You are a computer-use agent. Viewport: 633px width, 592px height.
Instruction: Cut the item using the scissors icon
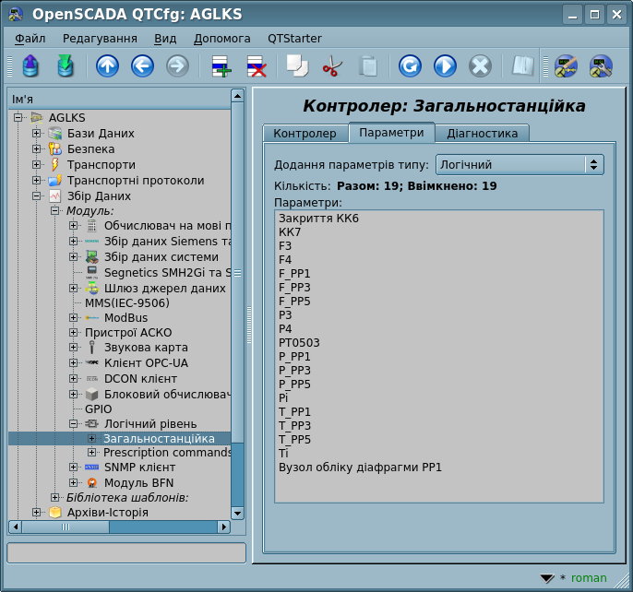(x=332, y=66)
